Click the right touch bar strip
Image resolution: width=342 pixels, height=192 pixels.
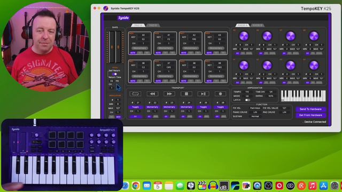point(118,47)
